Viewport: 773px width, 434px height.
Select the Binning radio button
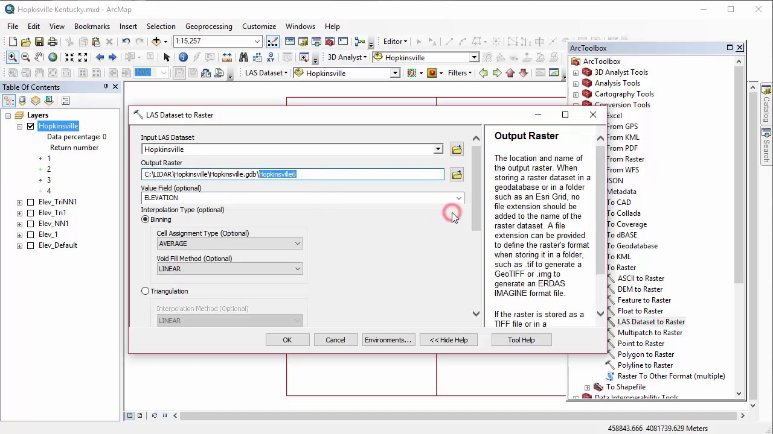(145, 219)
